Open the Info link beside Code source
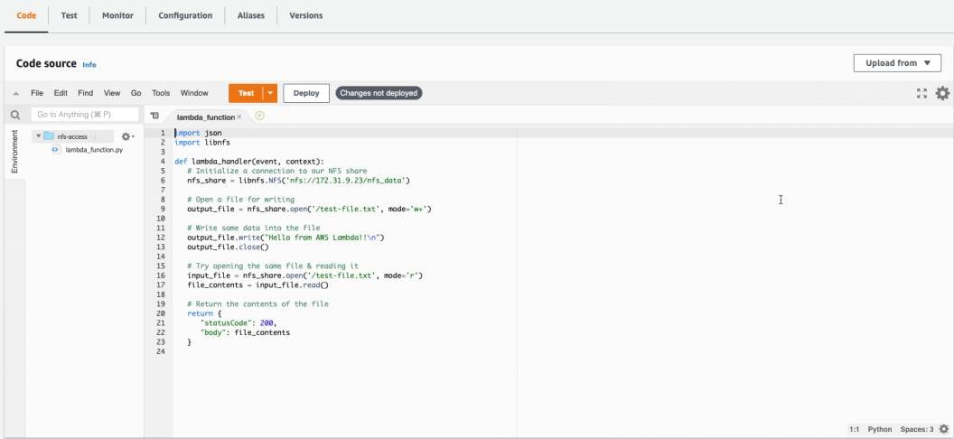Viewport: 954px width, 439px height. 89,65
